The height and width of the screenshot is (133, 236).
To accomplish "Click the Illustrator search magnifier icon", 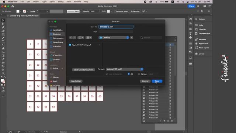I will (x=198, y=6).
